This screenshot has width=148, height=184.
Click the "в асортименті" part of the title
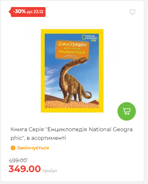coord(46,138)
